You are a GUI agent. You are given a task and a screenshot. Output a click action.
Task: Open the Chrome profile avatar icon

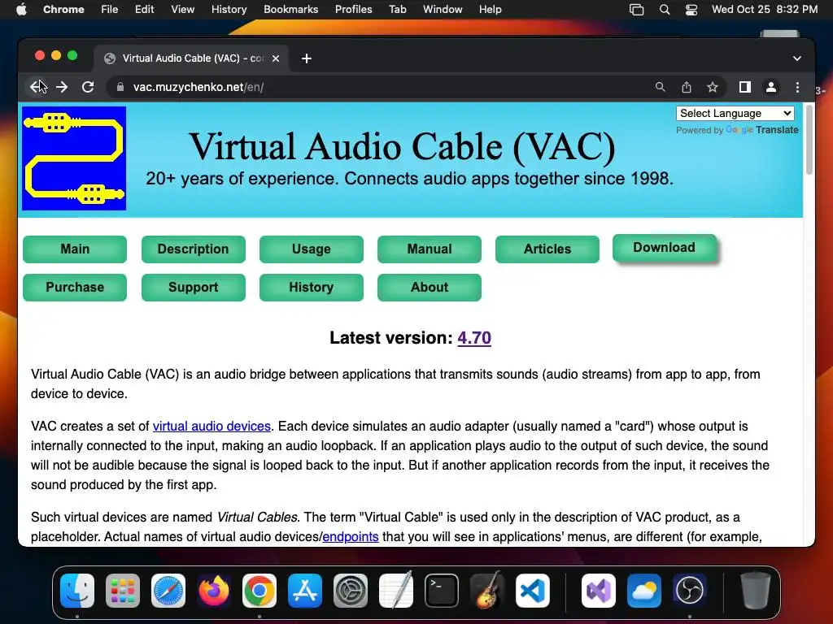pyautogui.click(x=771, y=87)
